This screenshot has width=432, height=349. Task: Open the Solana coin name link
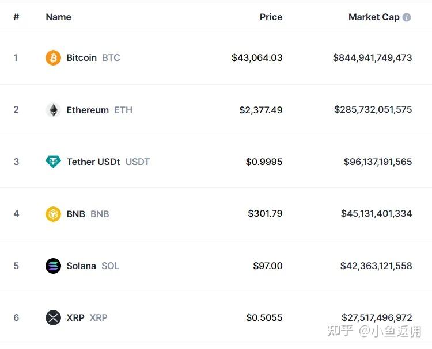[x=81, y=266]
